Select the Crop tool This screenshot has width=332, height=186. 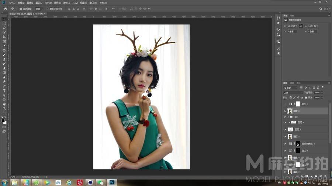pyautogui.click(x=4, y=37)
